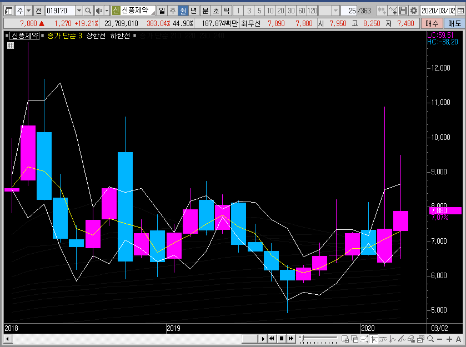Viewport: 466px width, 347px height.
Task: Click the fast-forward button
Action: (x=291, y=339)
